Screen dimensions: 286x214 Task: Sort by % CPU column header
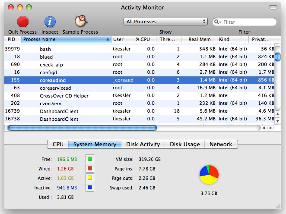[x=145, y=39]
